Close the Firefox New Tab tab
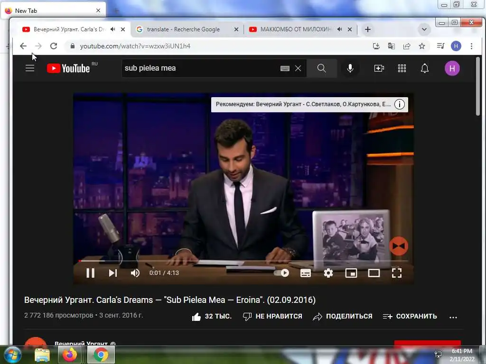Viewport: 486px width, 364px height. [98, 10]
